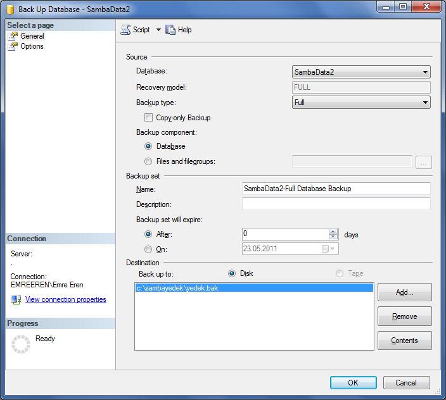Viewport: 446px width, 400px height.
Task: Expand the Database combo box
Action: (425, 72)
